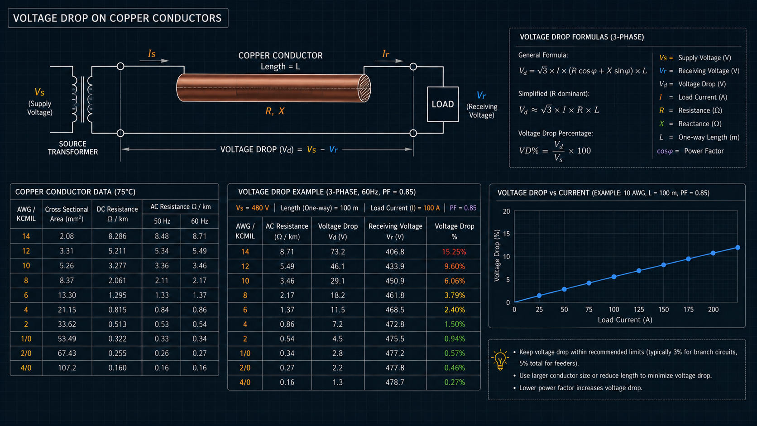Screen dimensions: 757x426
Task: Click voltage drop percentage '15.25%'
Action: click(x=454, y=252)
